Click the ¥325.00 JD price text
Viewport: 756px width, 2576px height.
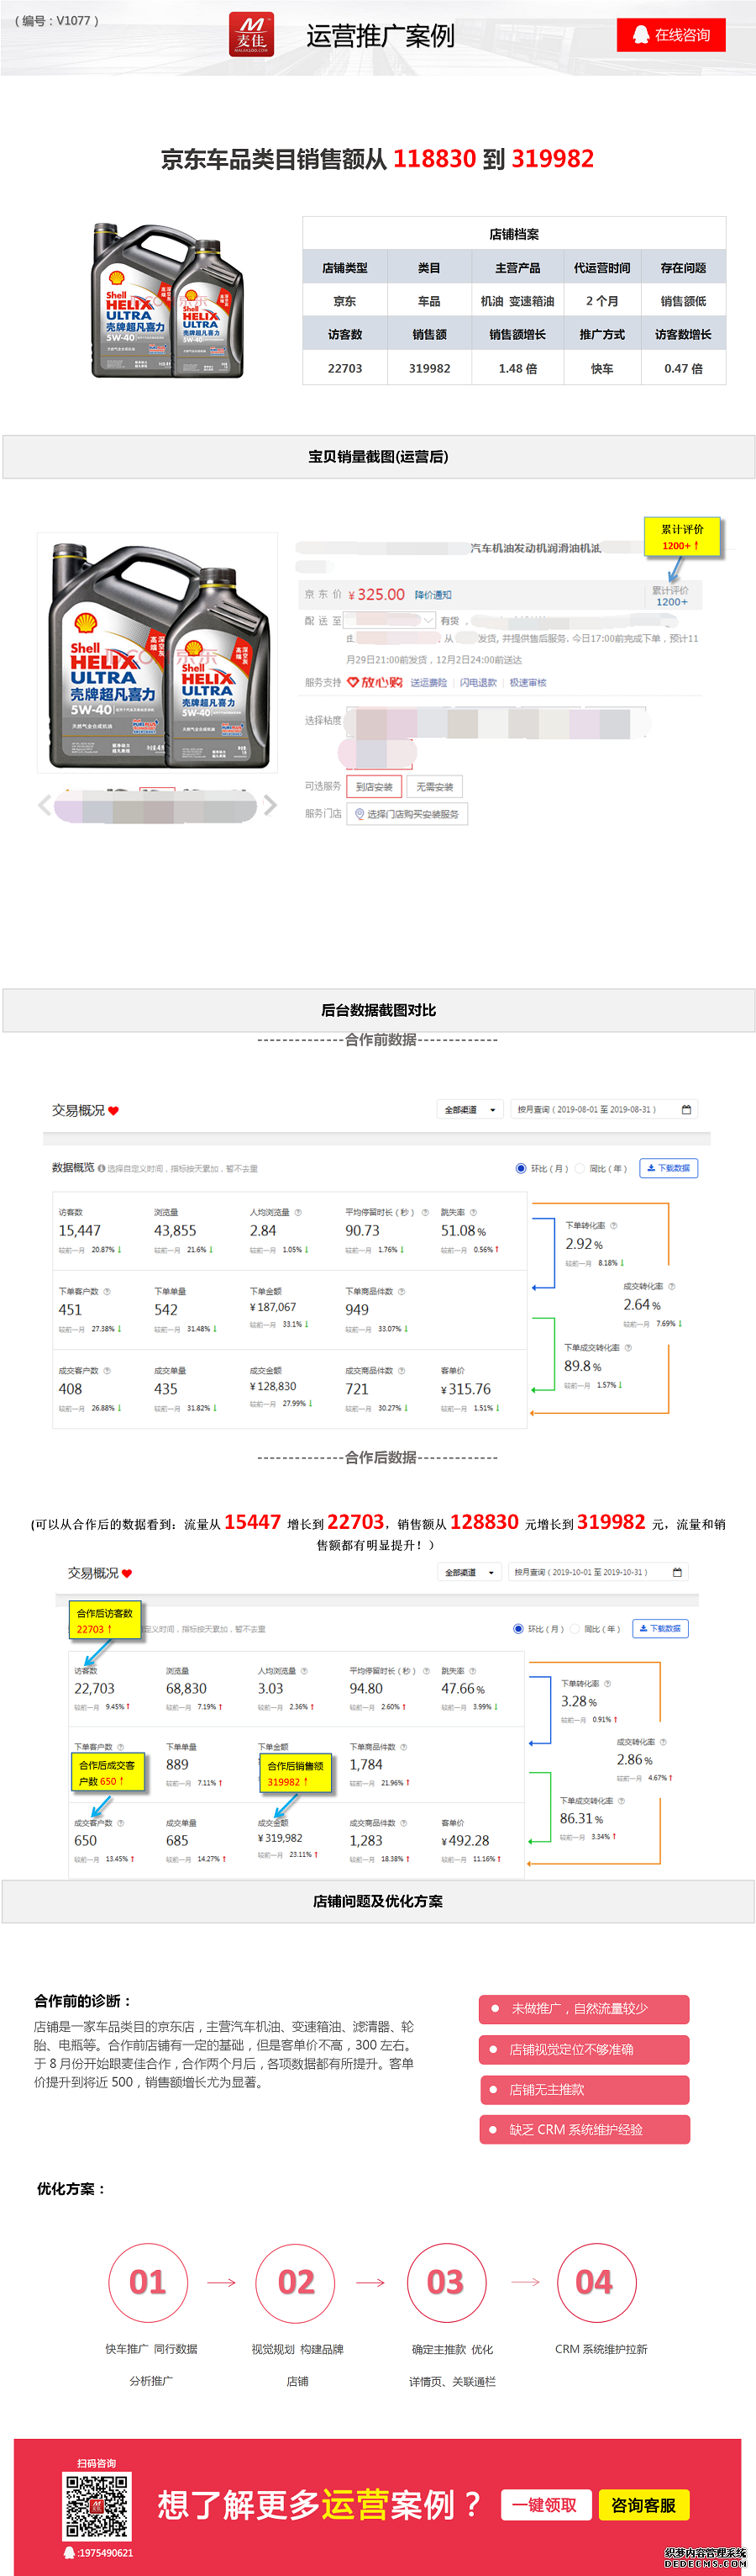click(x=376, y=595)
